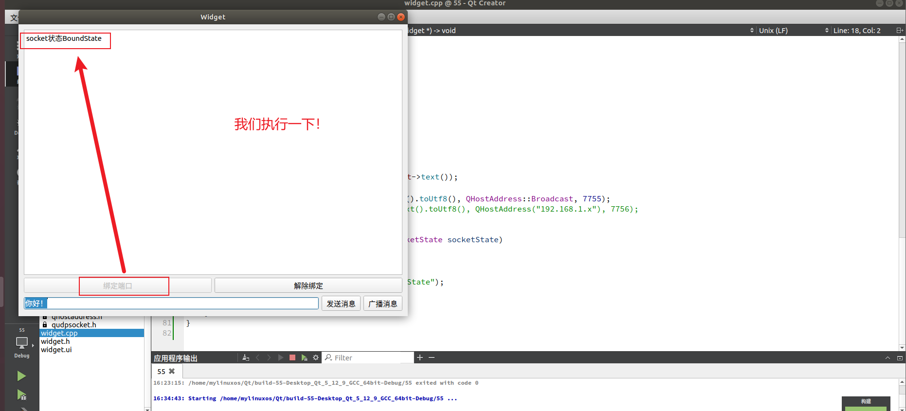Go to next output item arrow
This screenshot has width=906, height=411.
269,357
